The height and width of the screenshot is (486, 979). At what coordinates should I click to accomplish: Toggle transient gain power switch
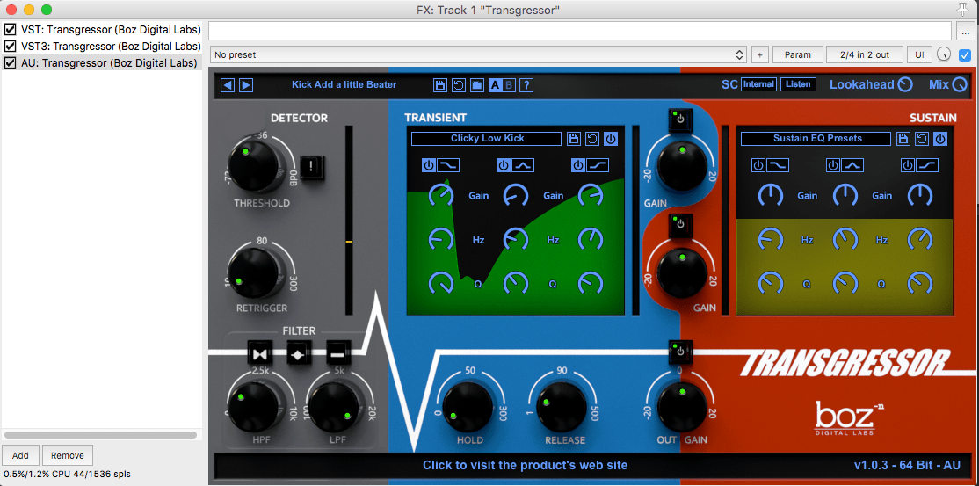tap(680, 120)
